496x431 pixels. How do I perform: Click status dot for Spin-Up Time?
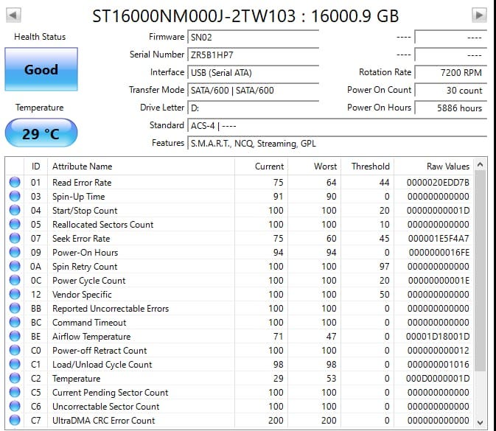tap(15, 197)
